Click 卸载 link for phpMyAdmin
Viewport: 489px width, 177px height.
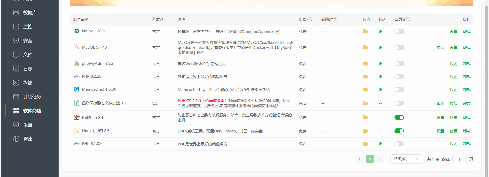click(x=467, y=64)
